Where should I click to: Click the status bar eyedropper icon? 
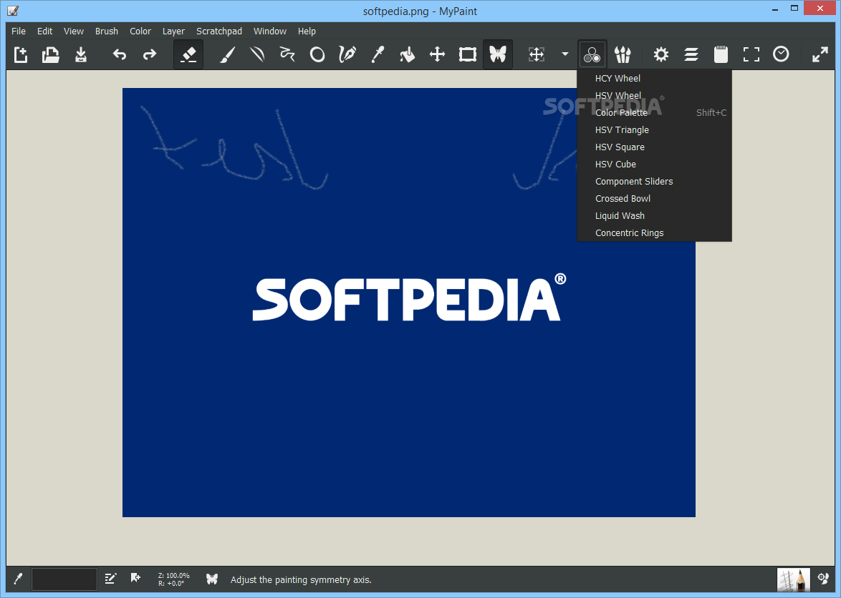tap(18, 579)
